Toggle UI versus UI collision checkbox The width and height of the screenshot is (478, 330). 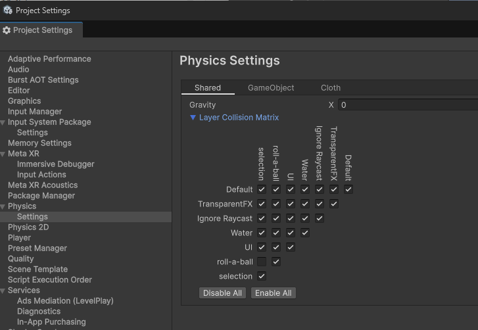coord(291,247)
